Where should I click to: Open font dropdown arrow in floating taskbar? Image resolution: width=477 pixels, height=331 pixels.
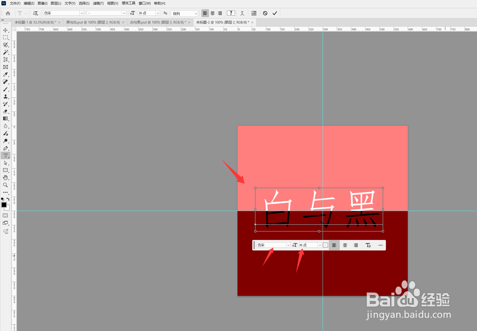pos(288,245)
